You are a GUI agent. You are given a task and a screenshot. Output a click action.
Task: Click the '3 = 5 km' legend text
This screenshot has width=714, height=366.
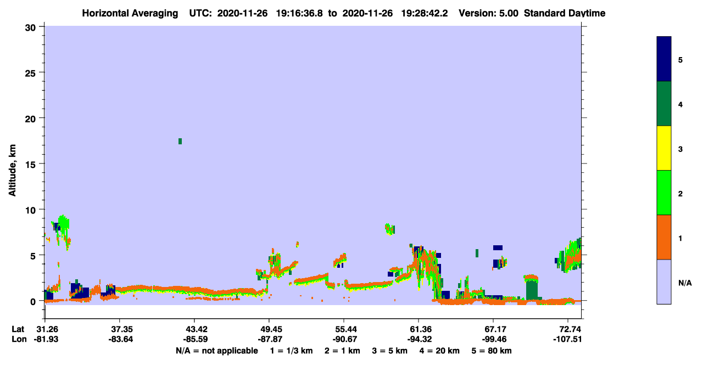390,351
